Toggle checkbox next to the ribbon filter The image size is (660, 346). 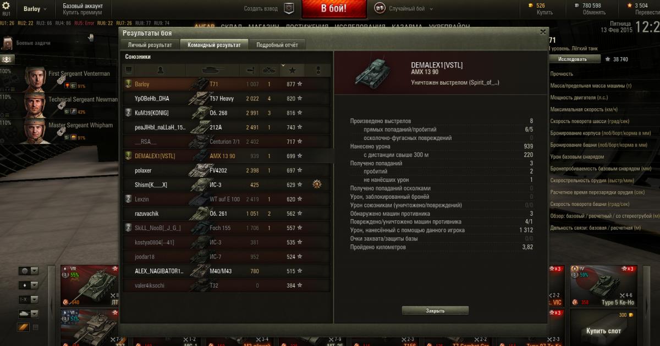click(x=36, y=327)
